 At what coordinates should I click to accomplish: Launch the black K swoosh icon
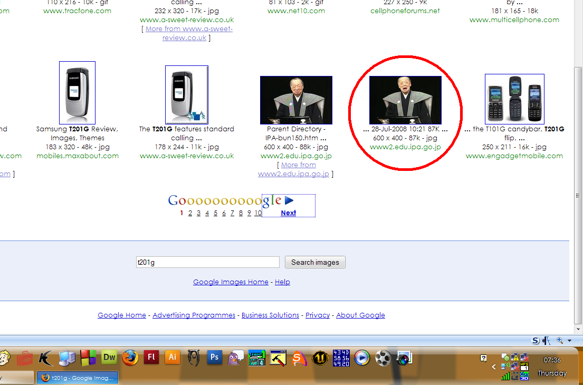click(x=46, y=358)
